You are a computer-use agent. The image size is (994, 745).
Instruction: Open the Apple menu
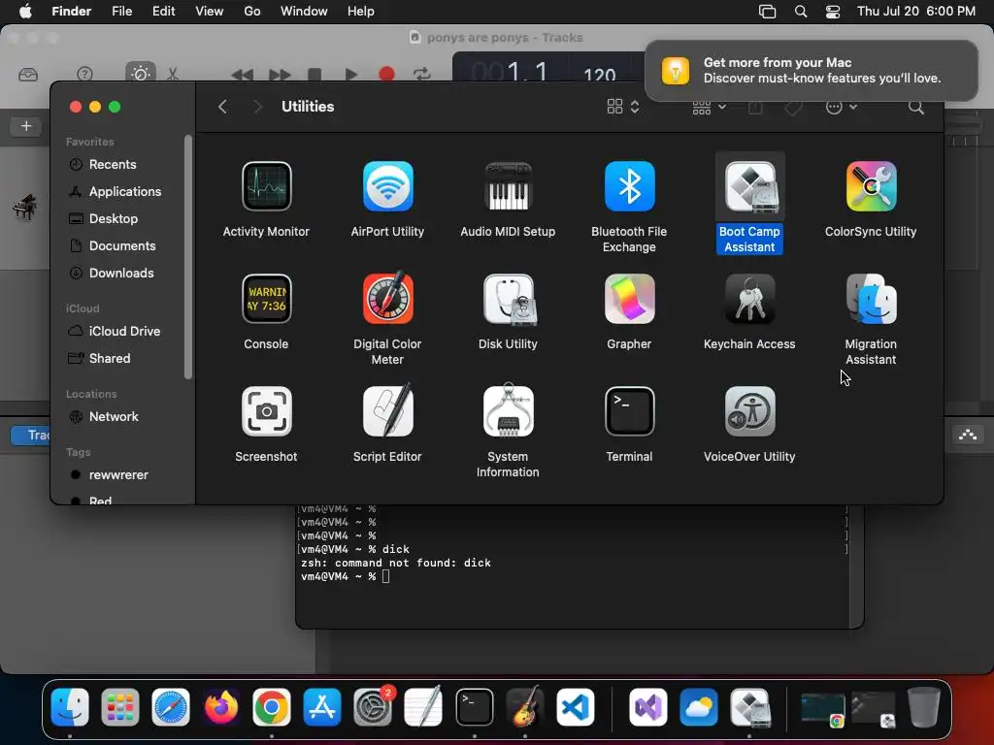pyautogui.click(x=25, y=12)
